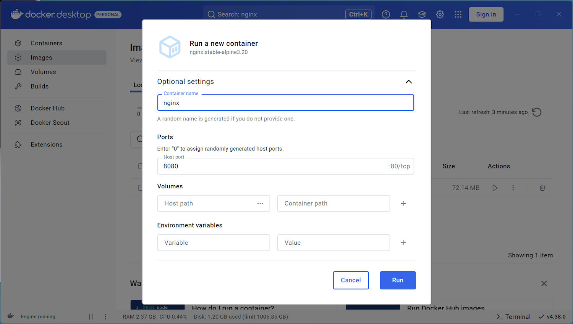Add another volume with the plus icon
The image size is (573, 324).
coord(403,204)
